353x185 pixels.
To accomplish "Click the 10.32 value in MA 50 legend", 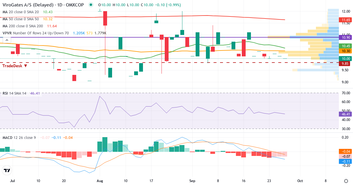I will (x=48, y=19).
